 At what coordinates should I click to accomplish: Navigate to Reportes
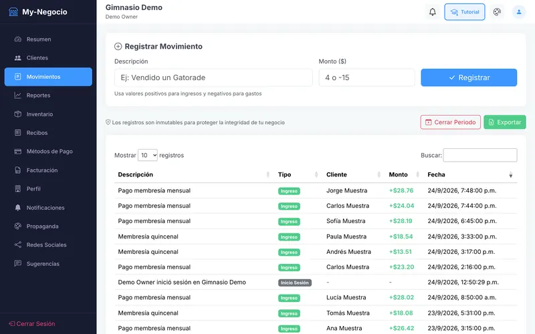pos(48,96)
